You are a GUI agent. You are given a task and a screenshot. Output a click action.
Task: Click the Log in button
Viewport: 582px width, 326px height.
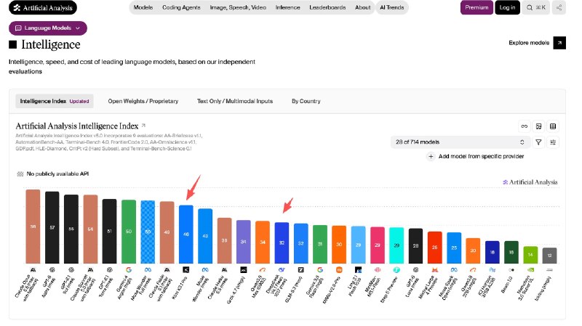(x=507, y=7)
